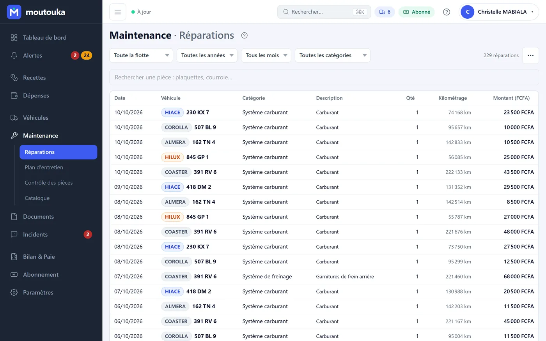Open the help icon in top bar
Image resolution: width=546 pixels, height=341 pixels.
tap(447, 12)
